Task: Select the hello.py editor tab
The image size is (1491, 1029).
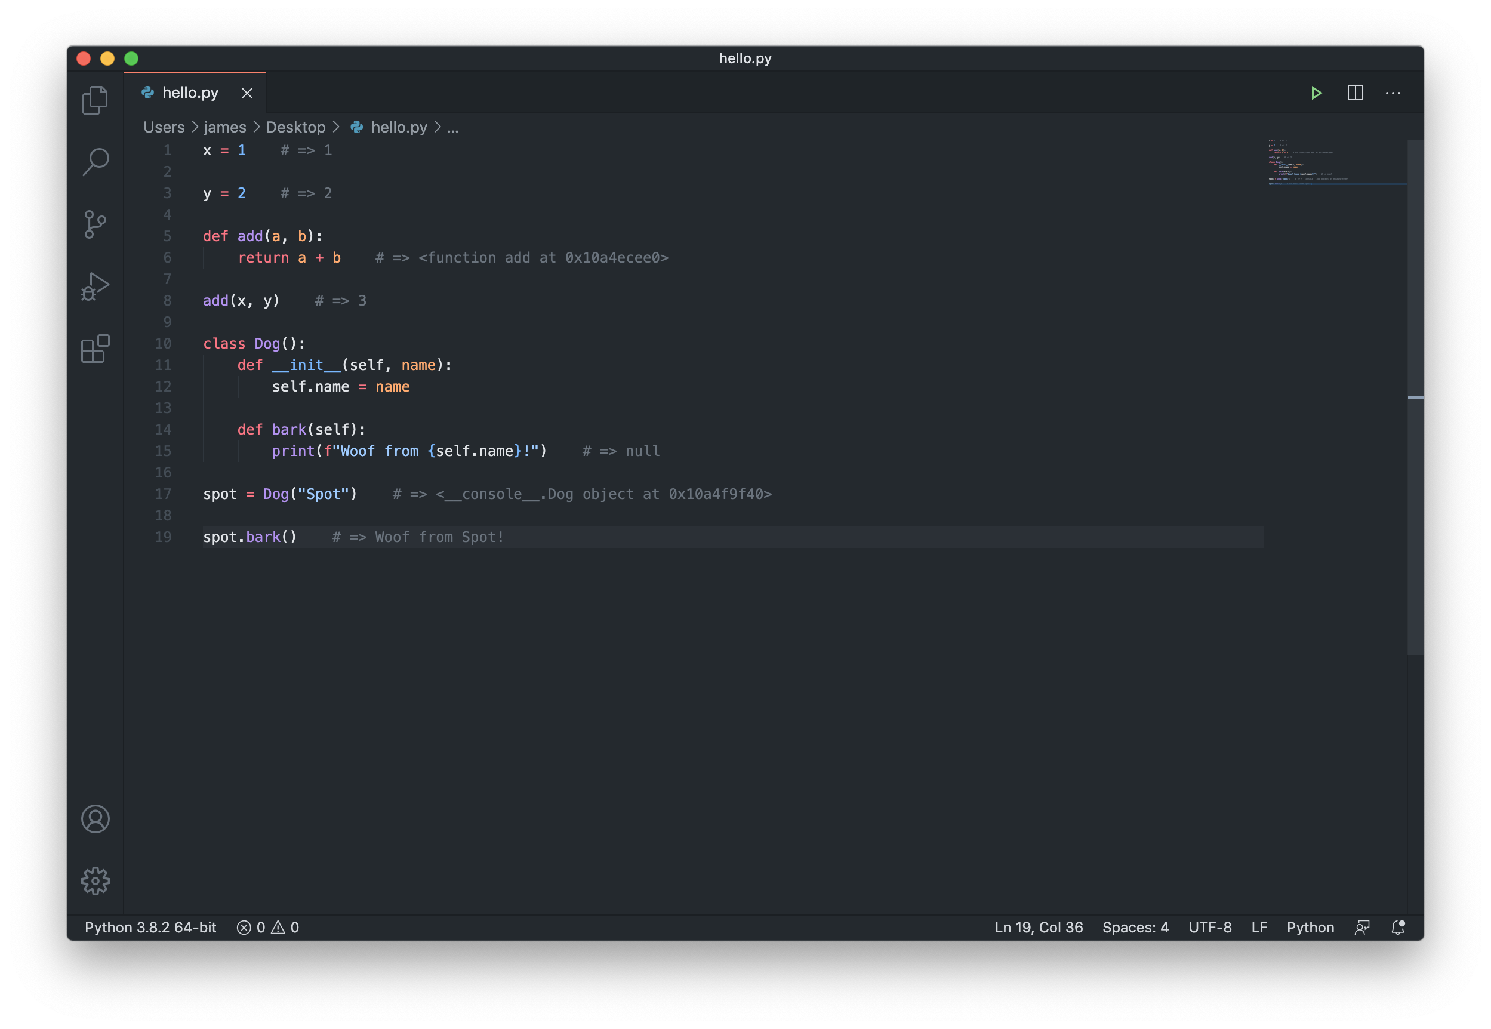Action: click(x=195, y=93)
